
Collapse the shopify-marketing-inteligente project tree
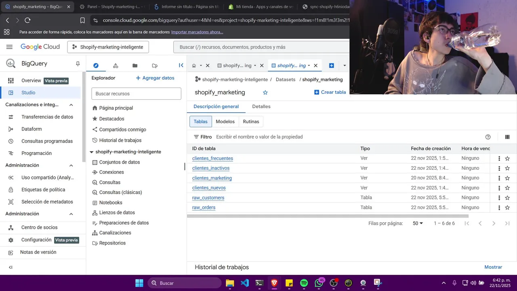click(91, 152)
